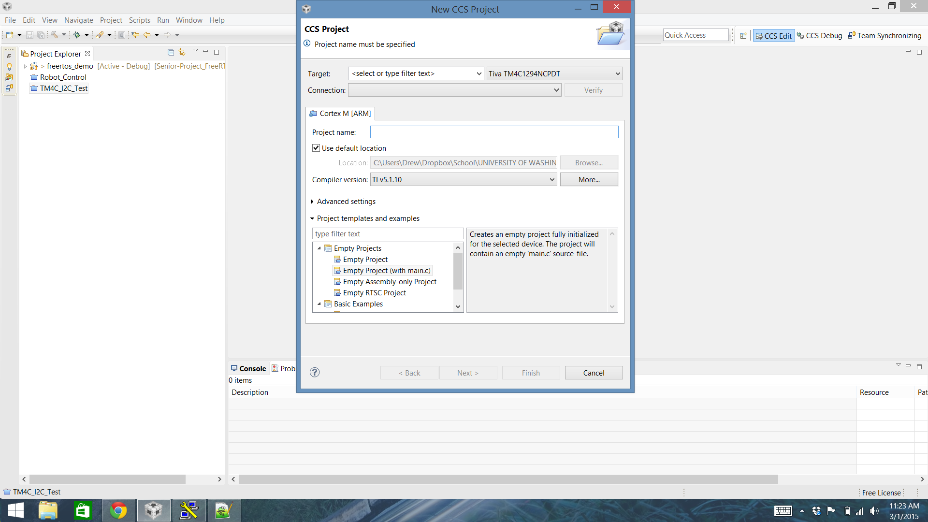Open Project Explorer View Menu triangle
Image resolution: width=928 pixels, height=522 pixels.
(196, 50)
